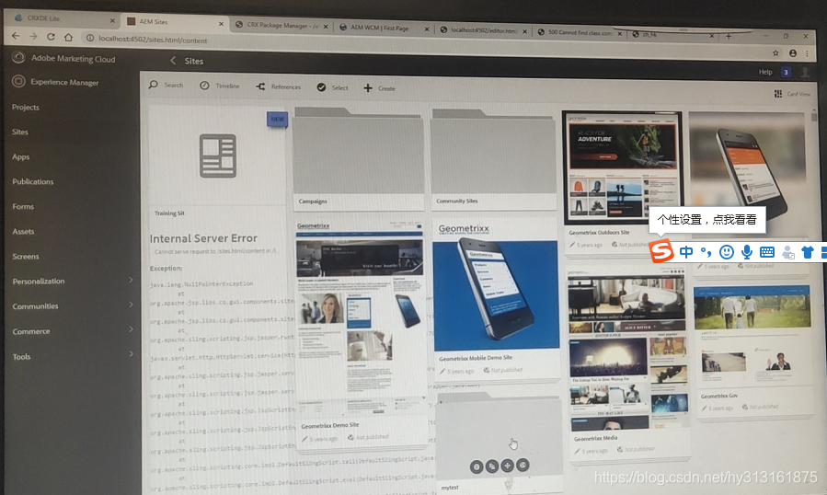Open the user profile icon in AEM header

pos(805,73)
